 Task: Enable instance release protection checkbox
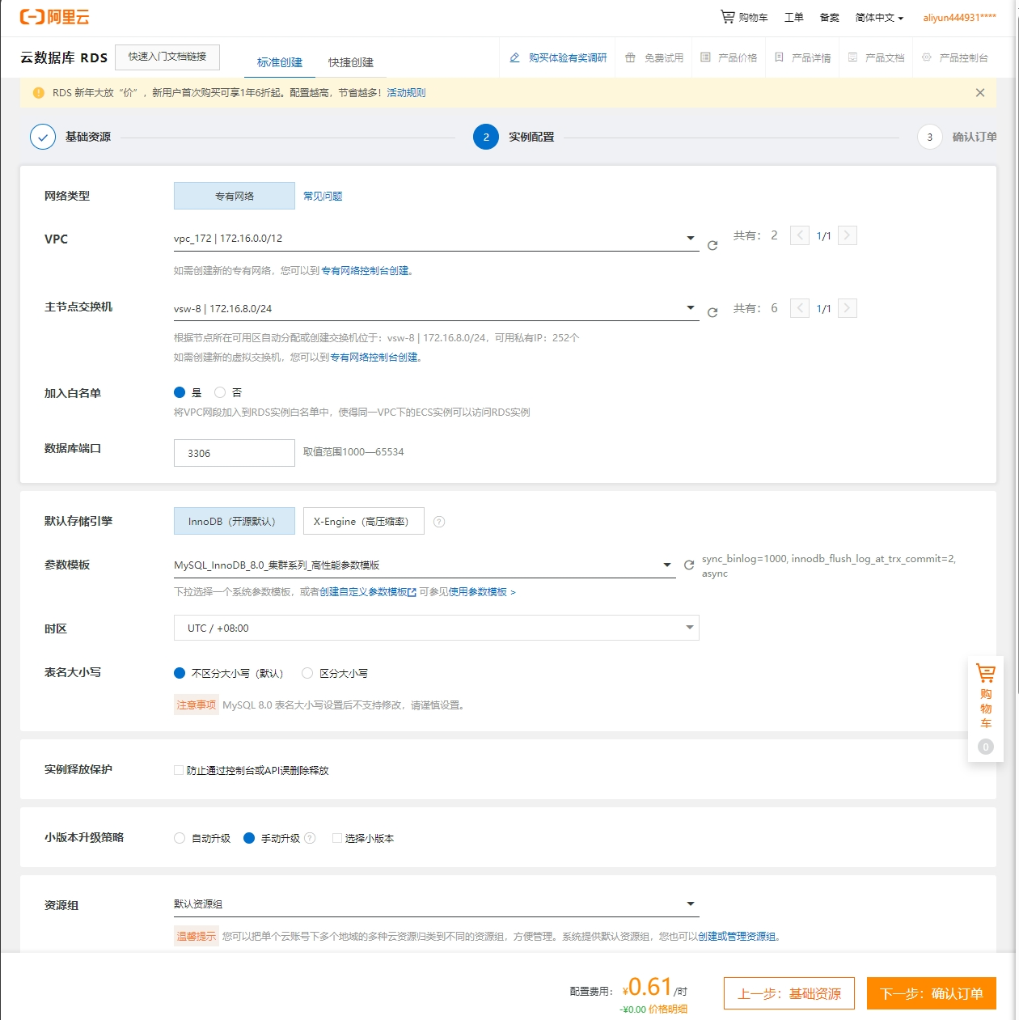tap(179, 770)
